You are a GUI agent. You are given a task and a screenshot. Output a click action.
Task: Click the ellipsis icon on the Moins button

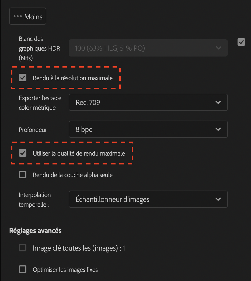(18, 16)
